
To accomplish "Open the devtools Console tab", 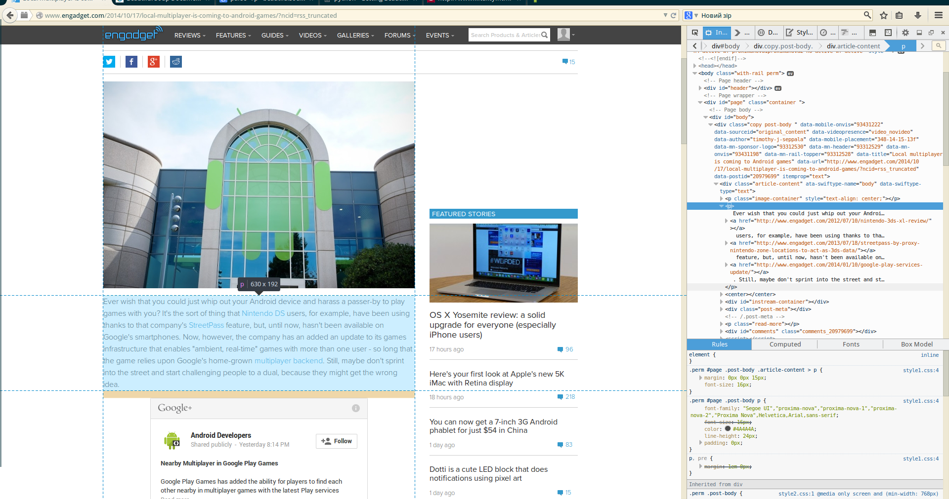I will pyautogui.click(x=741, y=33).
